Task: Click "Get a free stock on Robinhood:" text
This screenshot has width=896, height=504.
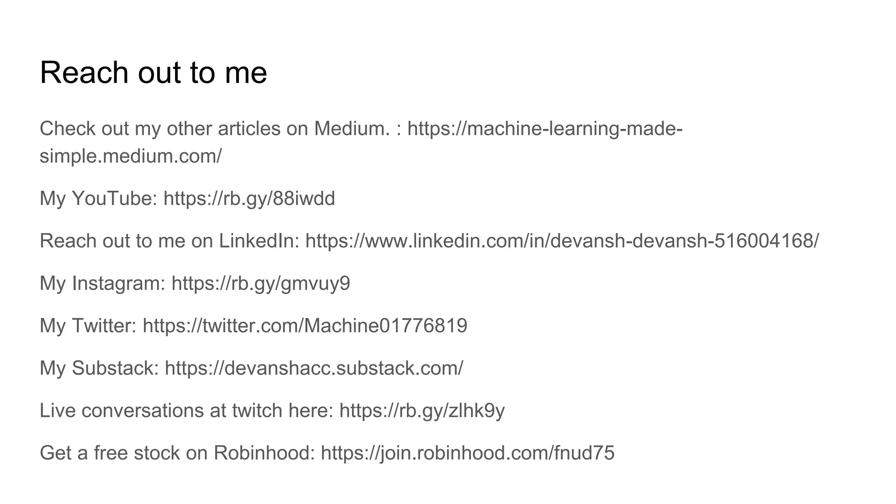Action: click(177, 453)
